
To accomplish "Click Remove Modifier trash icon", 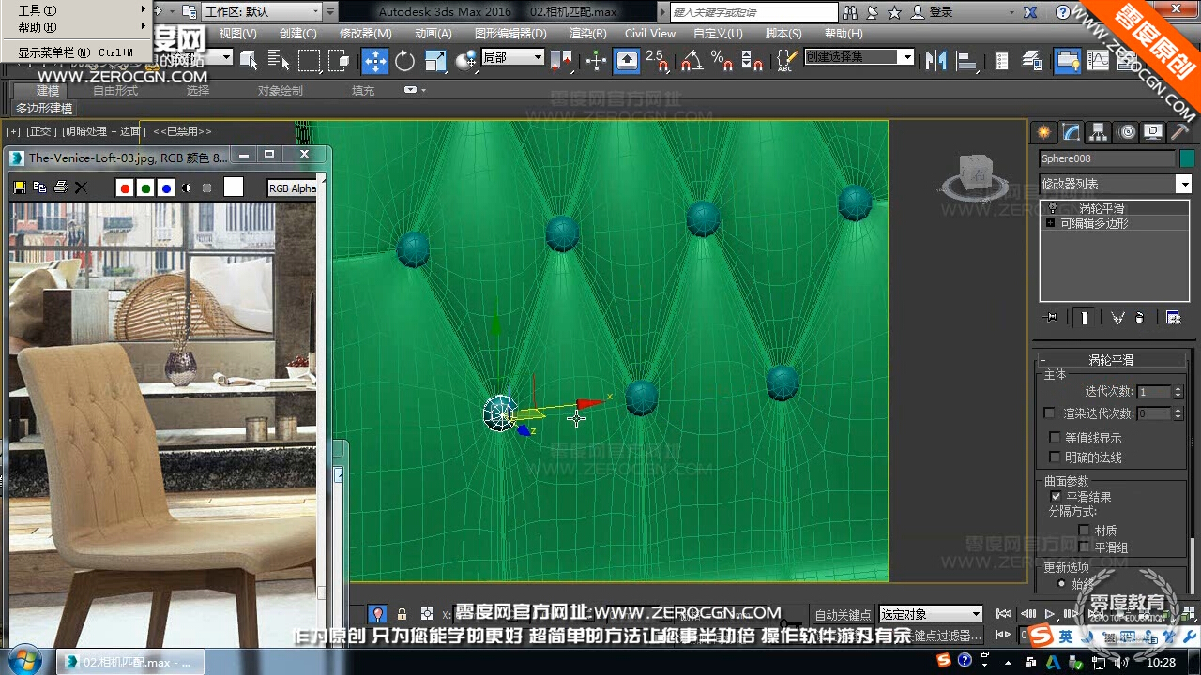I will (x=1140, y=318).
